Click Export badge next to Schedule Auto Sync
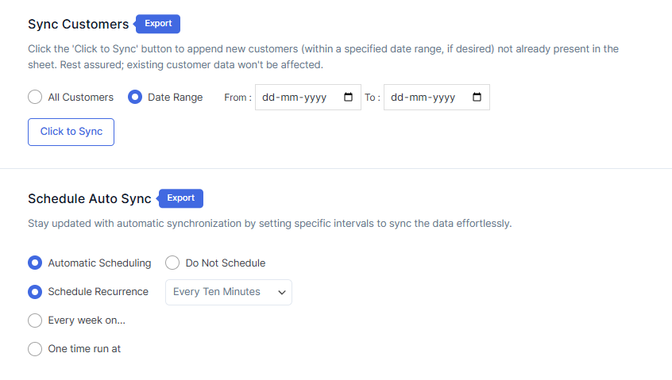Image resolution: width=672 pixels, height=380 pixels. [x=180, y=198]
